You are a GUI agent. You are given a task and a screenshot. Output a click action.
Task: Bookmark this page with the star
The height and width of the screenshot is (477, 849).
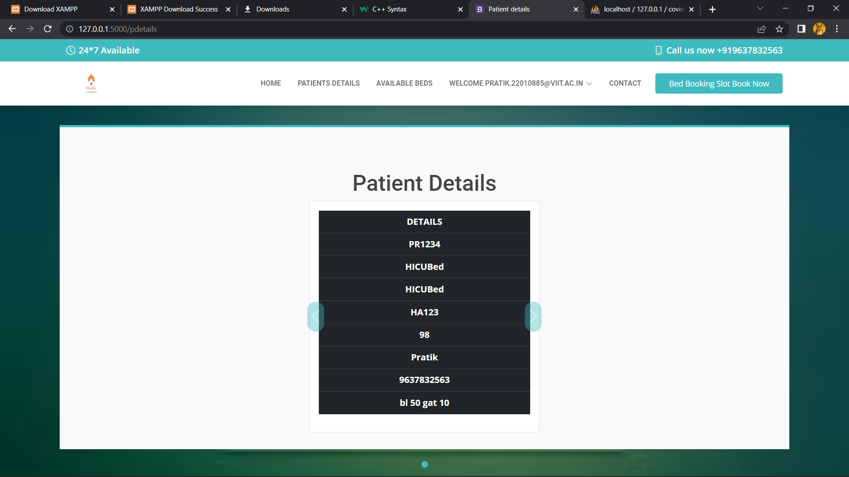click(x=779, y=29)
